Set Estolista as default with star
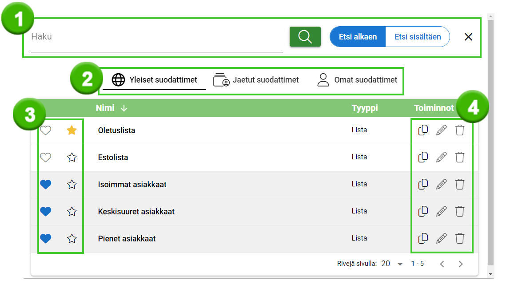 tap(72, 158)
